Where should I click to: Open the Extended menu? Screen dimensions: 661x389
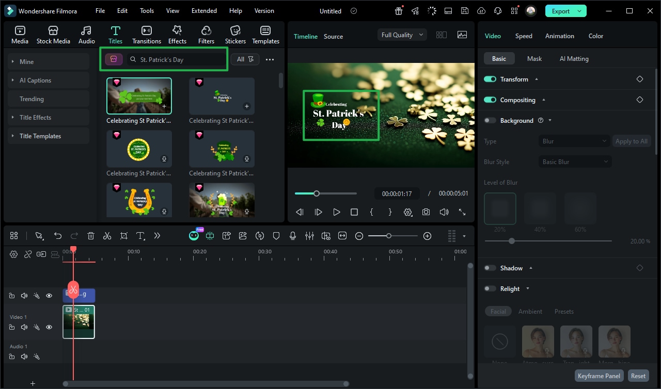point(204,11)
